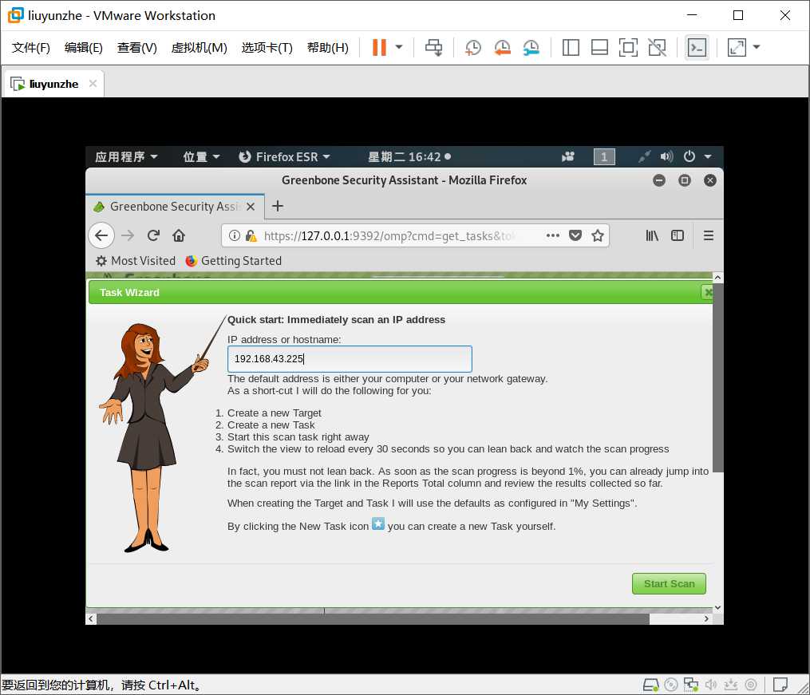The width and height of the screenshot is (810, 695).
Task: Open the stretch display dropdown arrow
Action: pos(757,48)
